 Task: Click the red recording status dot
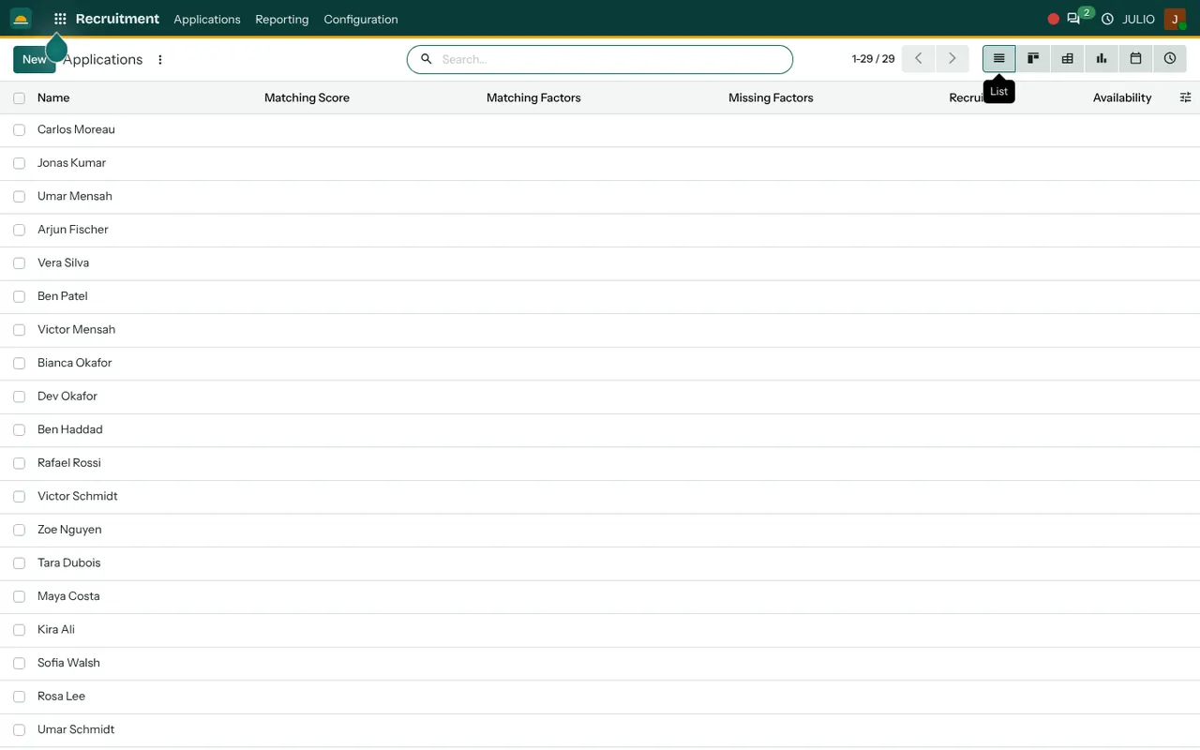1054,19
